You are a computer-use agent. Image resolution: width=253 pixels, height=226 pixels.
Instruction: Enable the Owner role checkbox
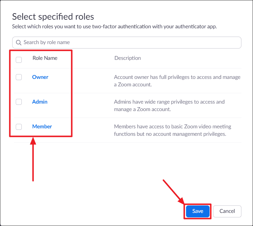click(x=19, y=77)
